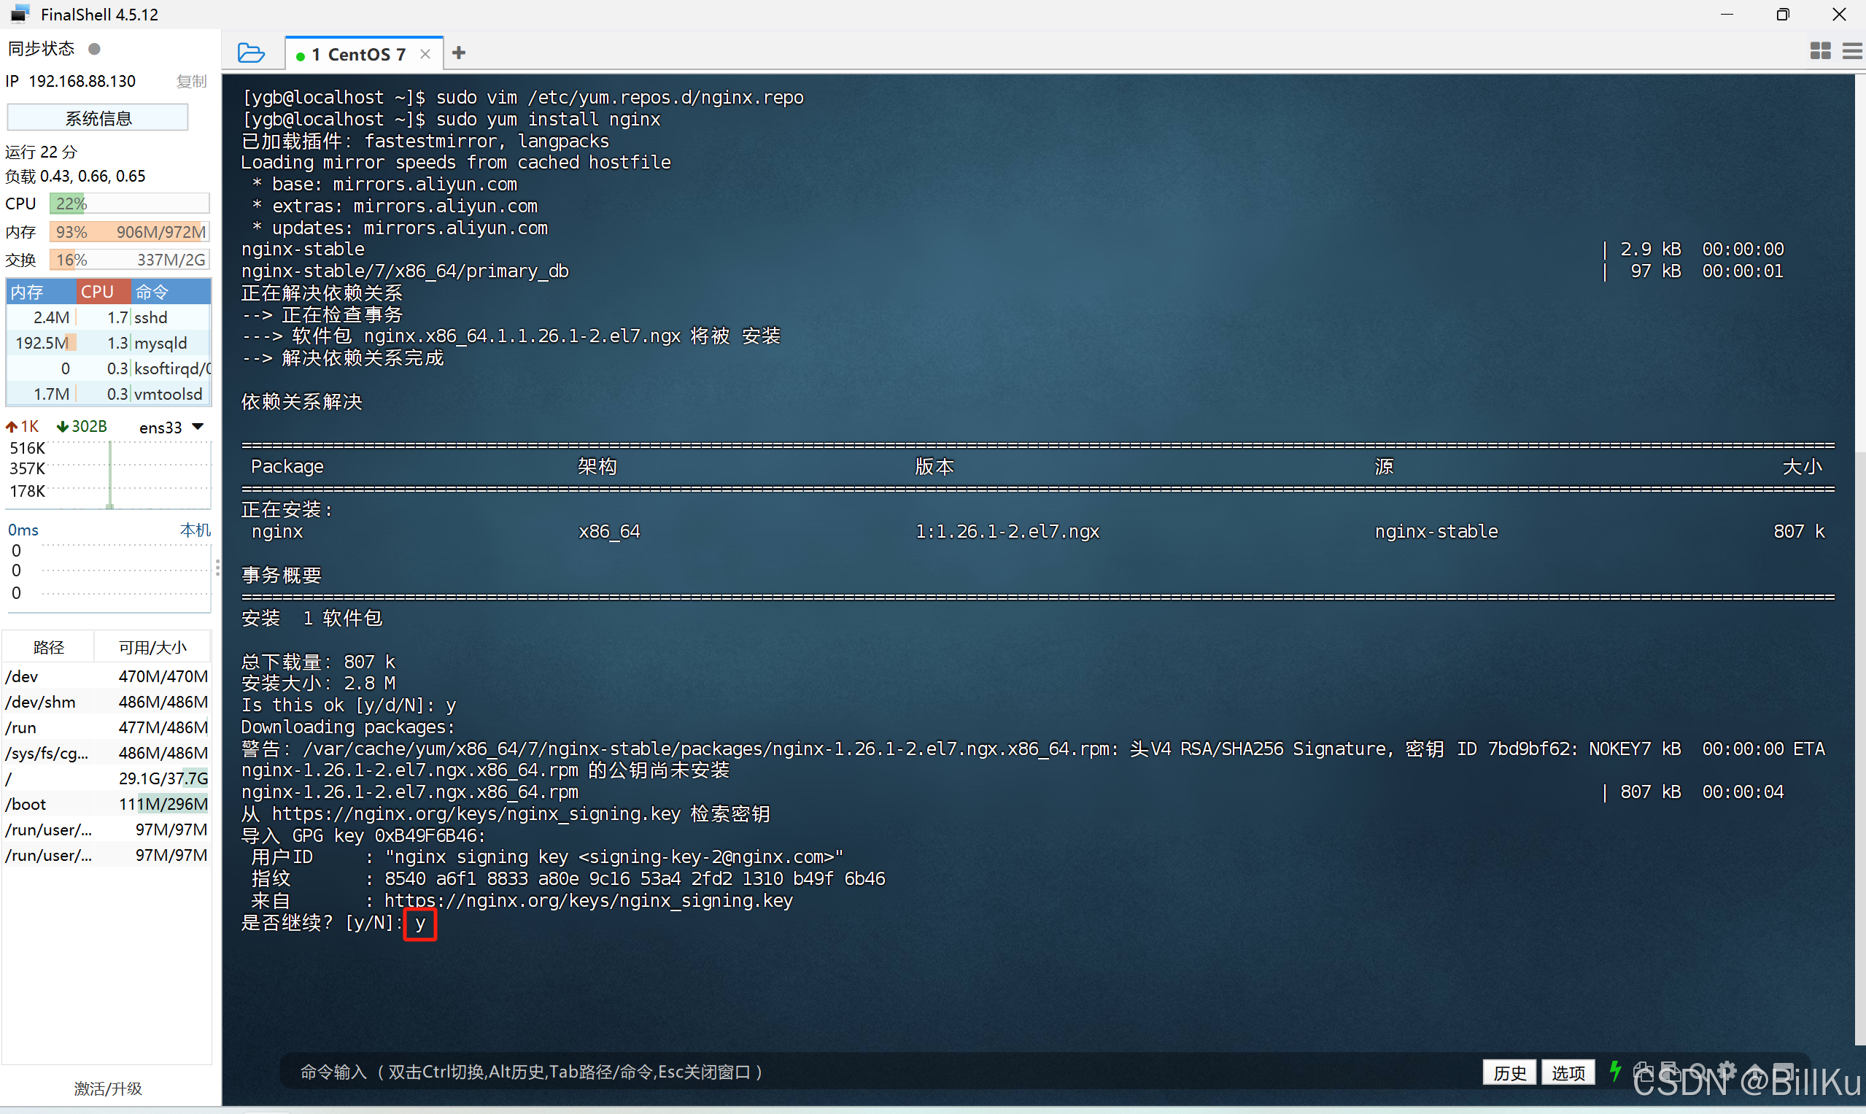Image resolution: width=1866 pixels, height=1114 pixels.
Task: Close the CentOS 7 tab
Action: [425, 54]
